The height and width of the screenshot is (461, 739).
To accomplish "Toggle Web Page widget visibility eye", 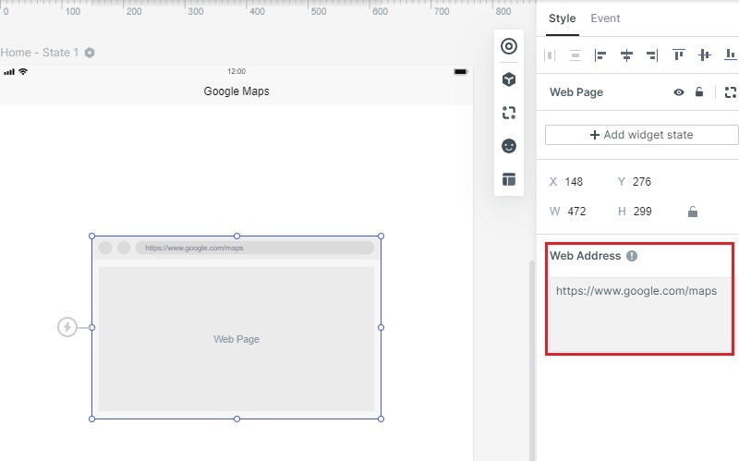I will pyautogui.click(x=679, y=92).
